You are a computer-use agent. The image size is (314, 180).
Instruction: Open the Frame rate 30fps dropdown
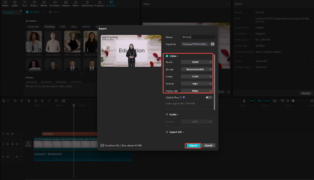(197, 91)
